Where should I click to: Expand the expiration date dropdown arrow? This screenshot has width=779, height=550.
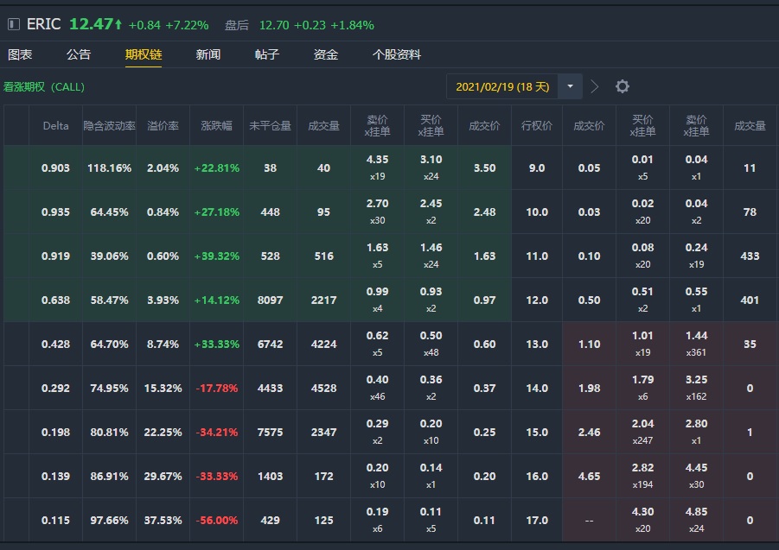point(570,86)
